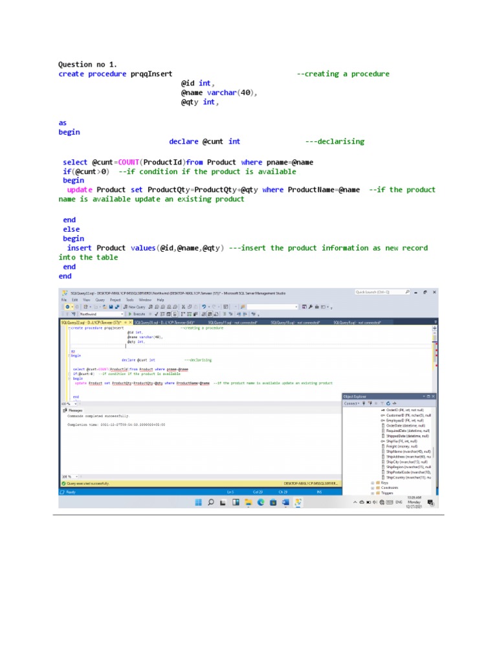Click the query editor vertical scrollbar
Image resolution: width=497 pixels, height=663 pixels.
435,363
